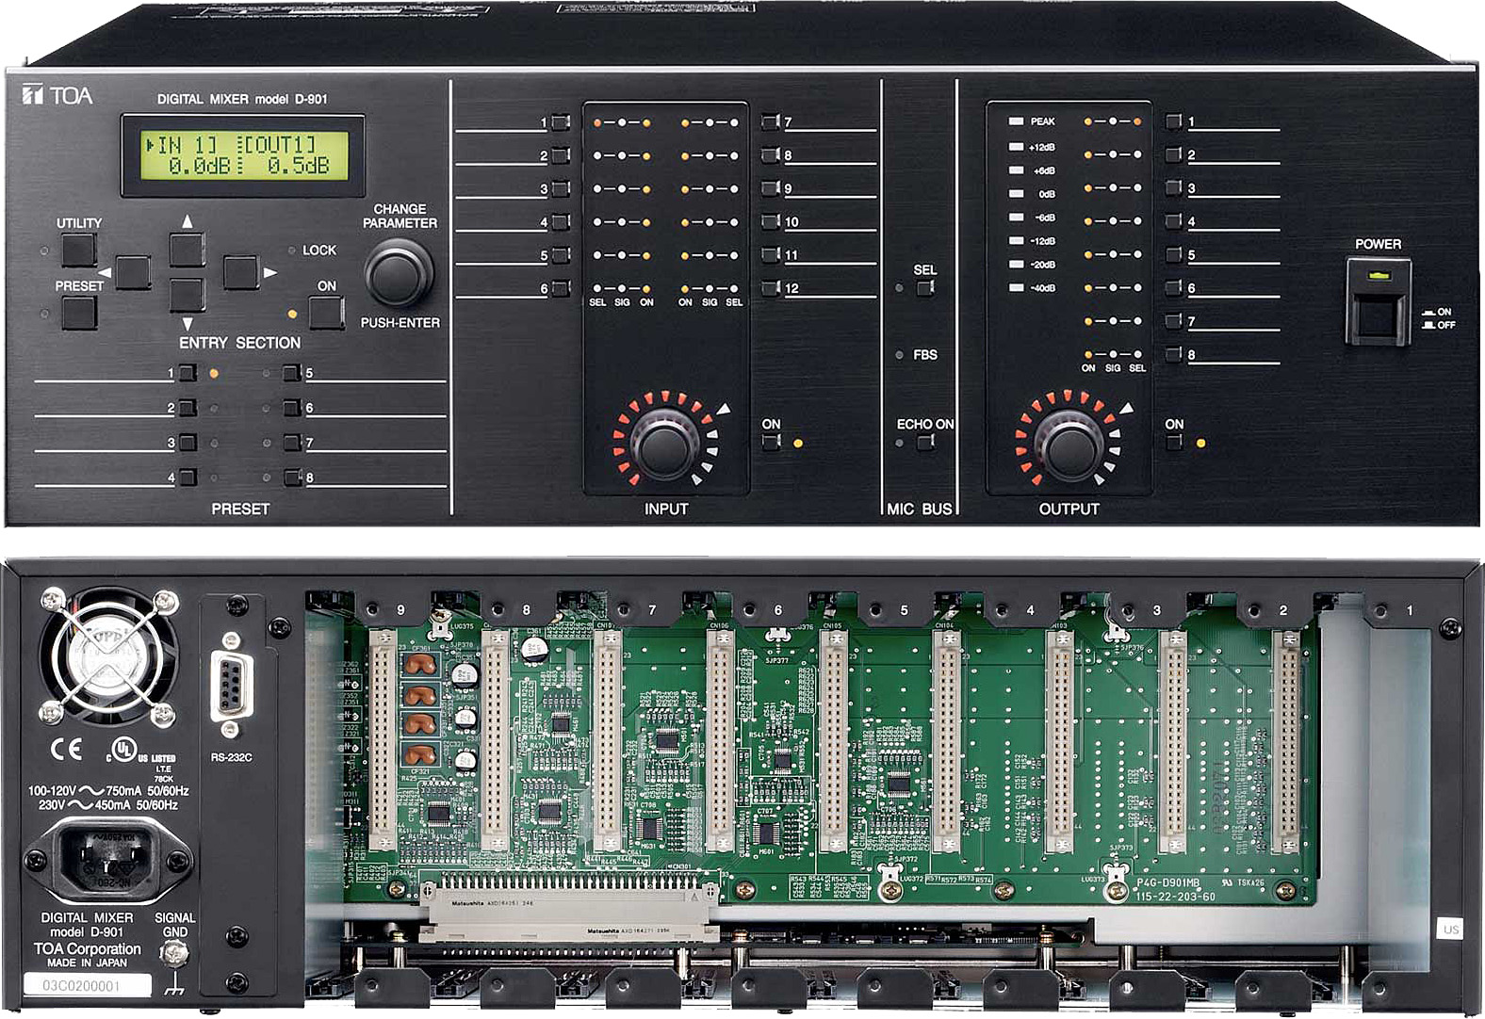Select output channel 8 button
This screenshot has height=1019, width=1485.
[1173, 354]
